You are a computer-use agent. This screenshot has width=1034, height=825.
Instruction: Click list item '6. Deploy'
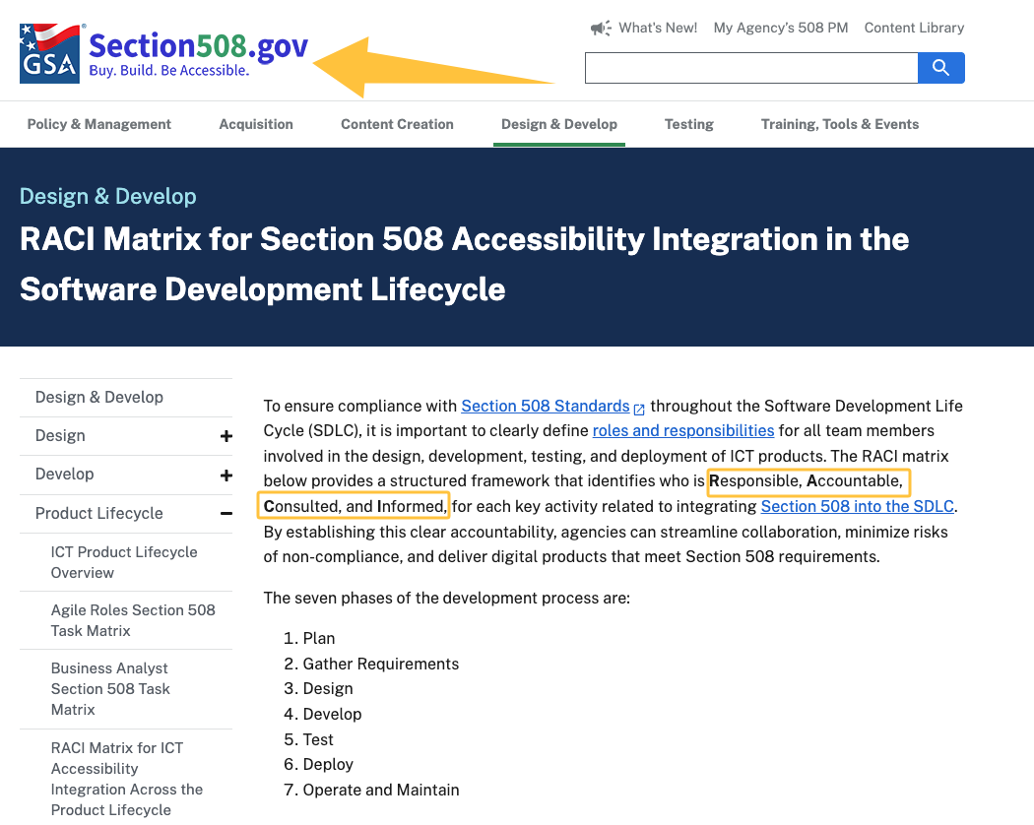click(x=318, y=764)
